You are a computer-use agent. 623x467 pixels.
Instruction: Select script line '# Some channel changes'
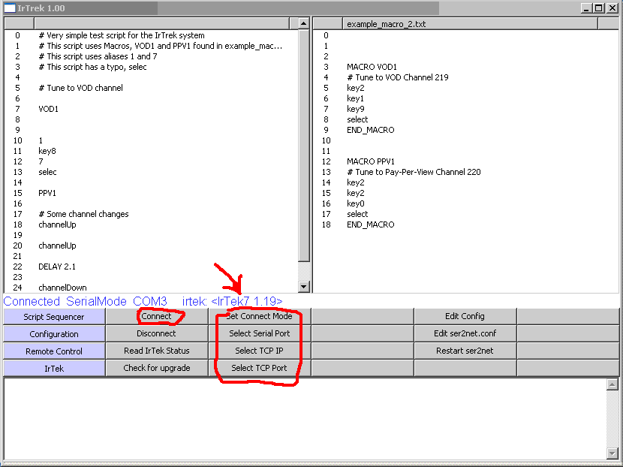point(84,214)
